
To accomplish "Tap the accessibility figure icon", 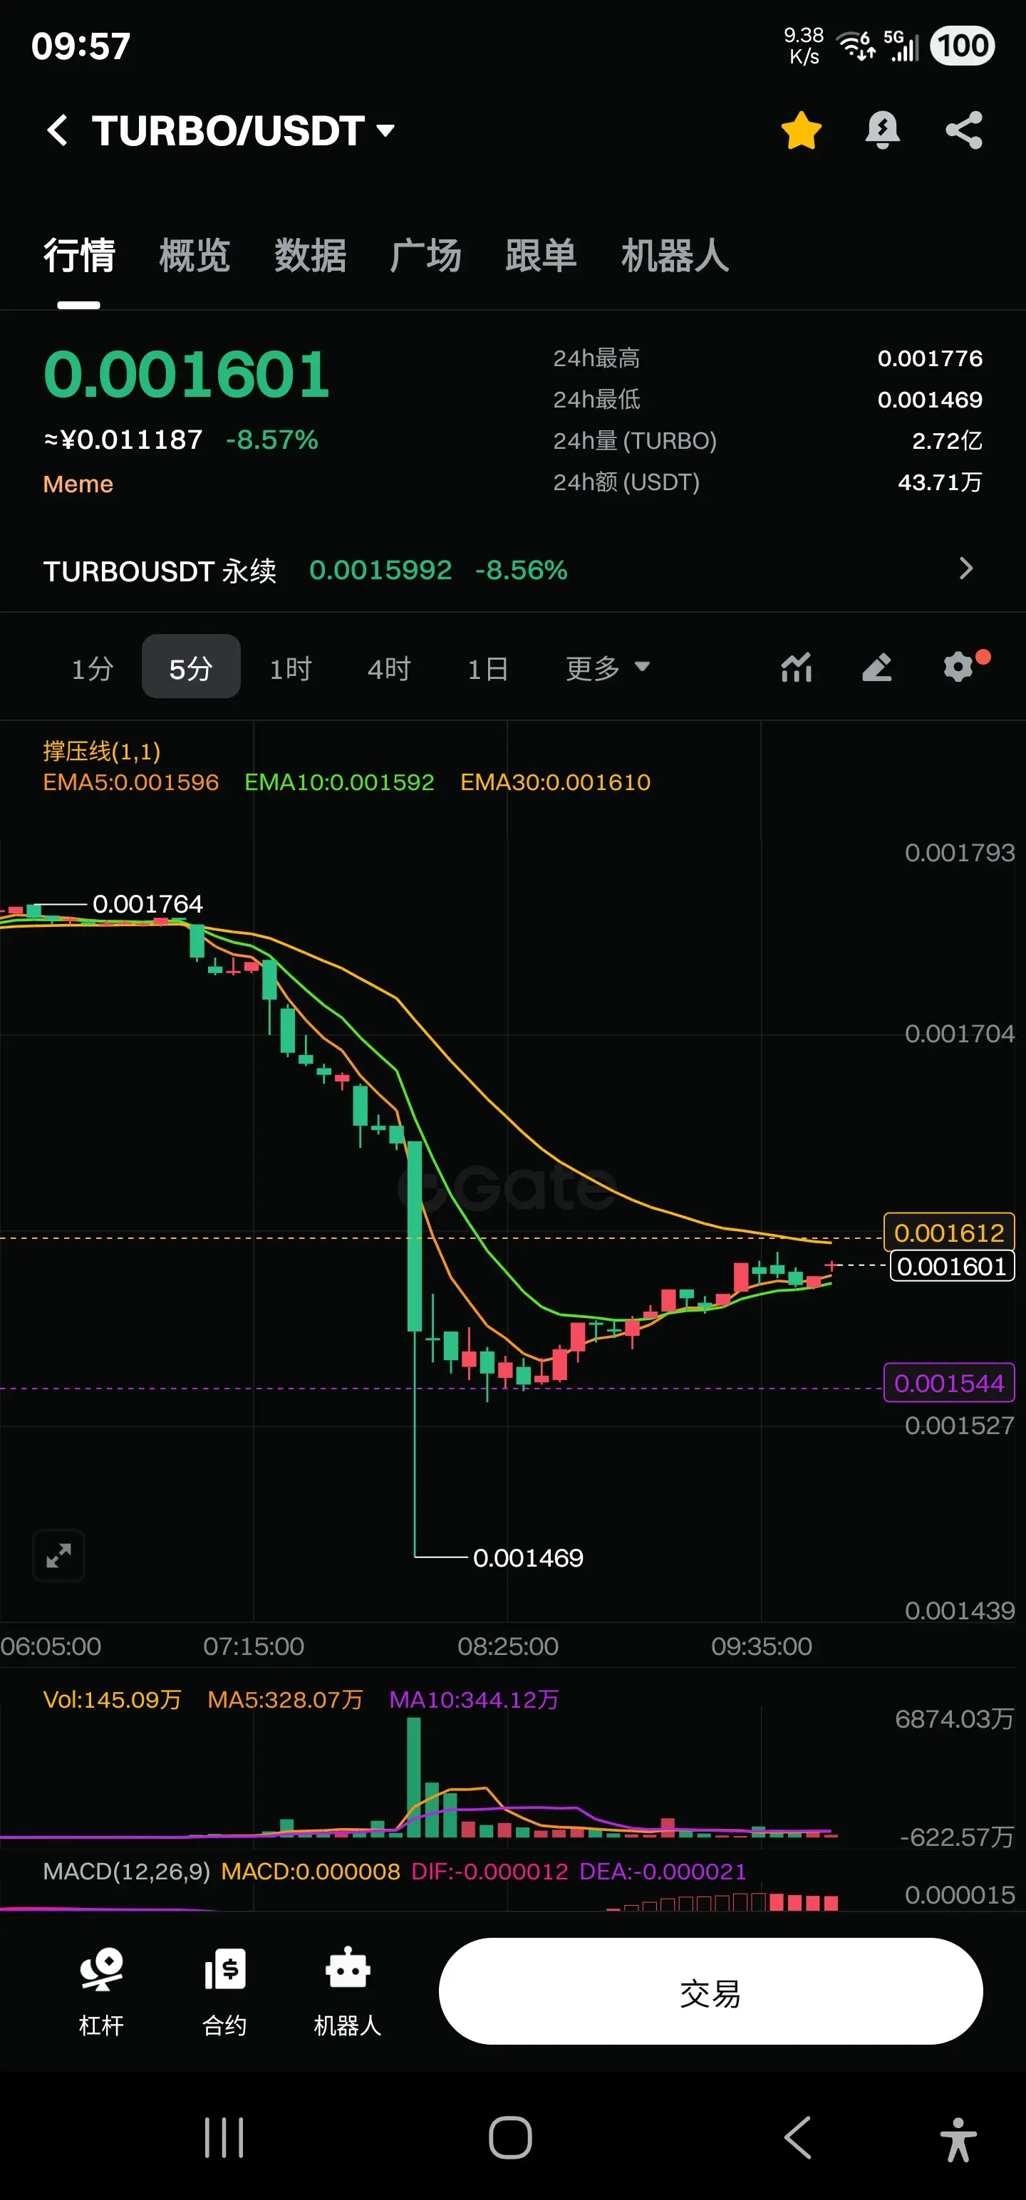I will (958, 2139).
